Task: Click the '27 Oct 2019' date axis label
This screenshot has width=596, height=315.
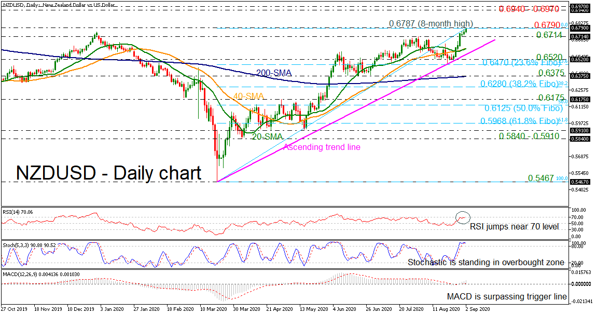Action: 14,309
